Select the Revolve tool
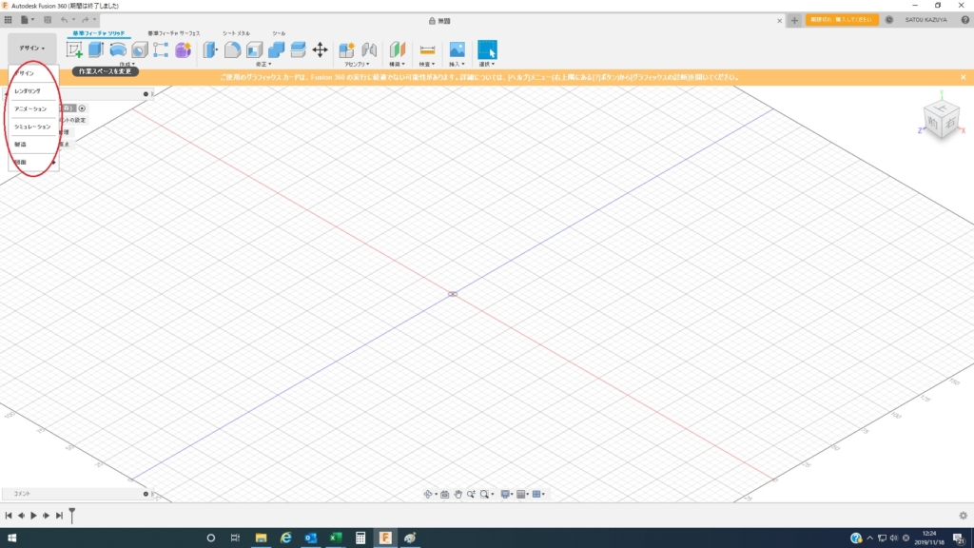Image resolution: width=974 pixels, height=548 pixels. 117,49
